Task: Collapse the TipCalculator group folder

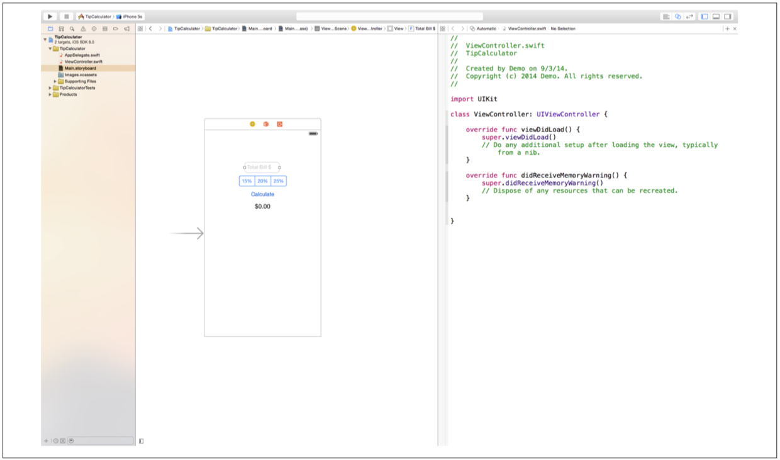Action: (50, 48)
